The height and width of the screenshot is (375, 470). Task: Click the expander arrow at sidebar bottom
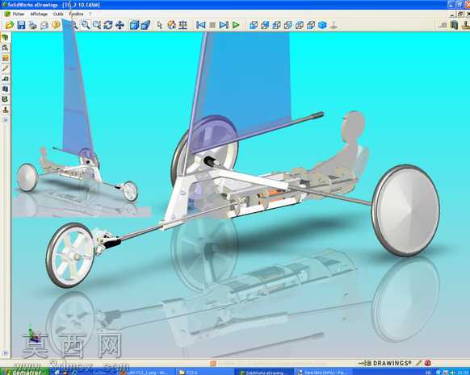(5, 353)
